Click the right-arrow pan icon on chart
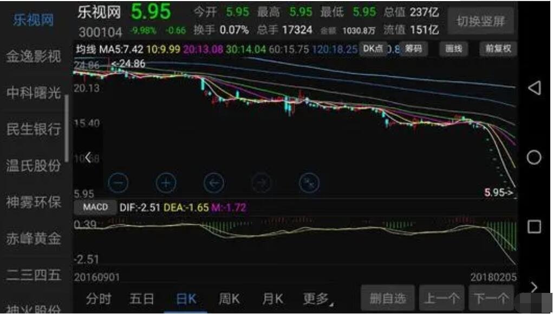 click(261, 183)
